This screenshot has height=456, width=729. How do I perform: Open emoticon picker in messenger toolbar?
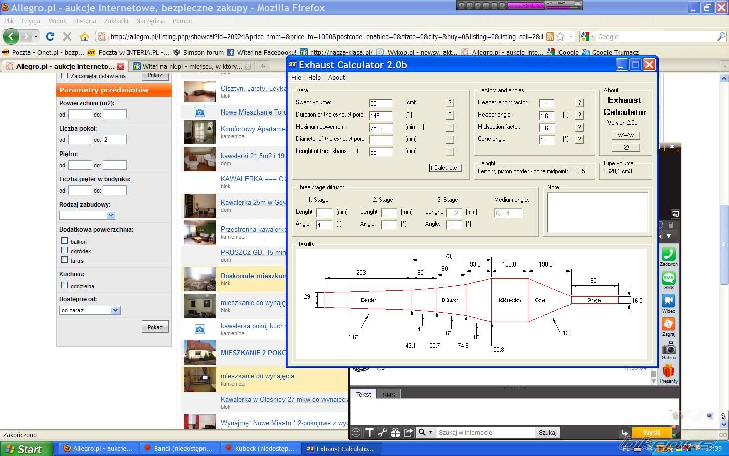click(356, 432)
